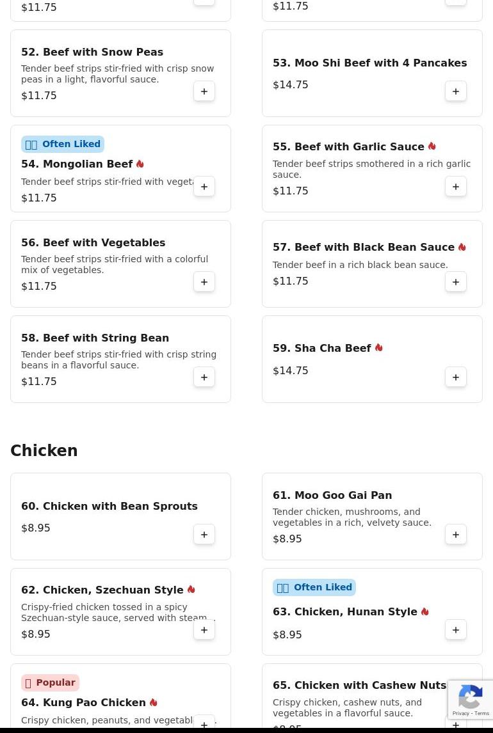Add Sha Cha Beef to cart
The height and width of the screenshot is (733, 493).
pyautogui.click(x=456, y=377)
